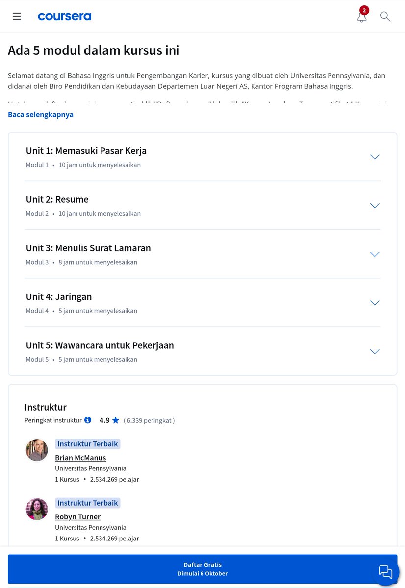Click the Coursera logo
The width and height of the screenshot is (405, 588).
(64, 16)
